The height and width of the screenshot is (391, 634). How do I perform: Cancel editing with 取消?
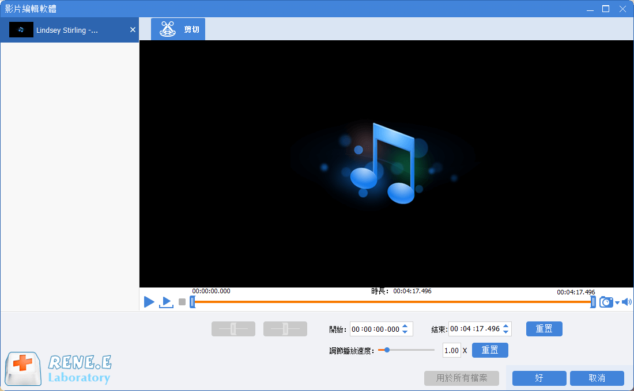click(x=597, y=378)
